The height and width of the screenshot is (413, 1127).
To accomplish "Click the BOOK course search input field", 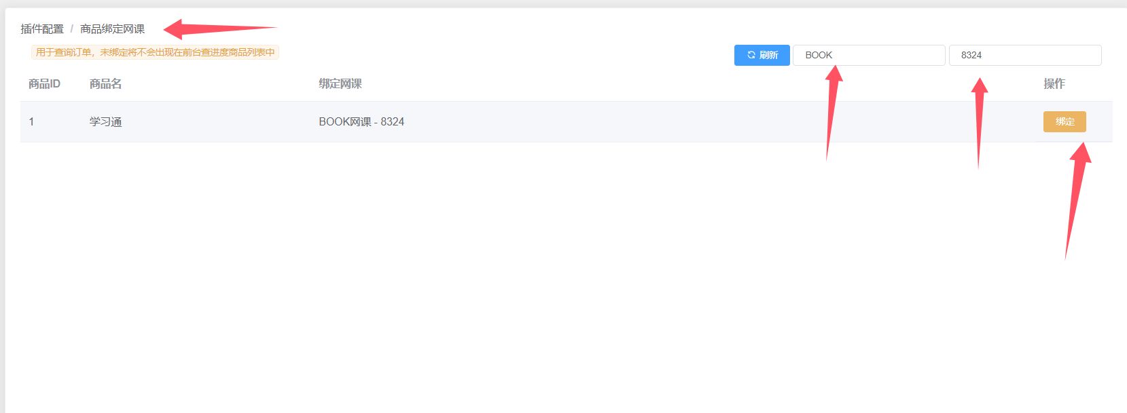I will pos(870,55).
